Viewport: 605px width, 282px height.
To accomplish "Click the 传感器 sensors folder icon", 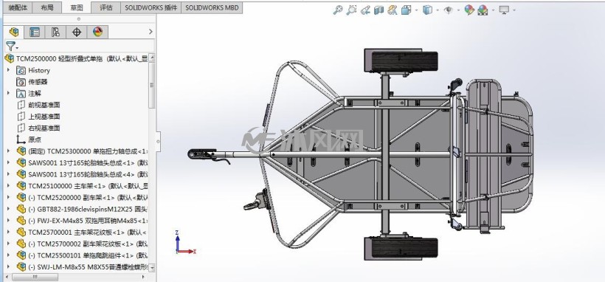I will coord(21,82).
